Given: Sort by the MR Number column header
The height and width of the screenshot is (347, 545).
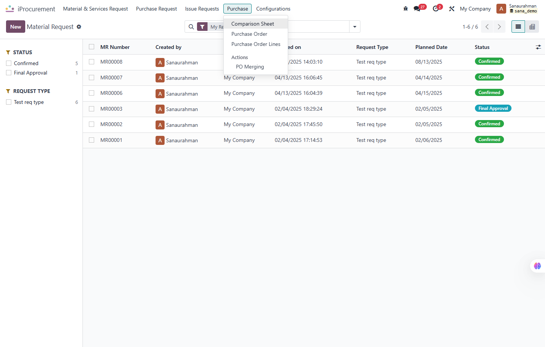Looking at the screenshot, I should (115, 47).
